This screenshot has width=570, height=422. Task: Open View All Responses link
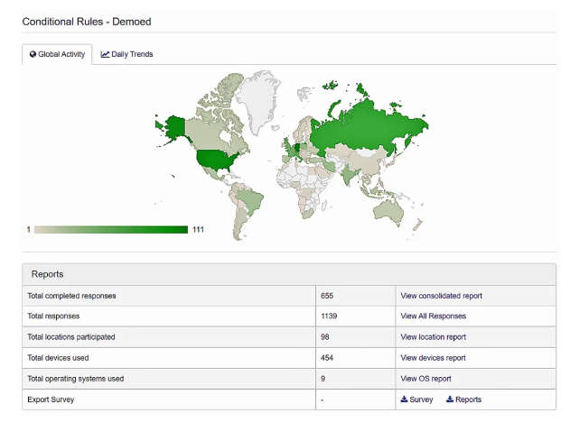click(434, 316)
